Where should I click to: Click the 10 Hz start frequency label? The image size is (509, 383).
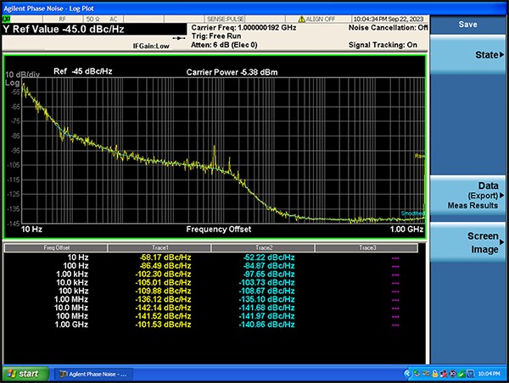click(31, 230)
